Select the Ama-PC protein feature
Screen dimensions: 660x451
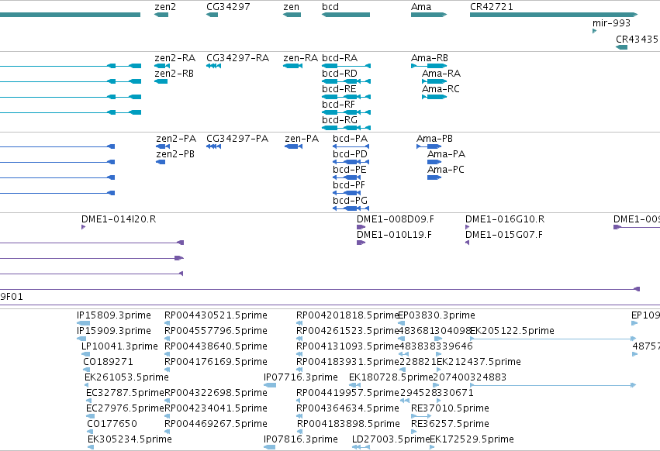click(434, 177)
